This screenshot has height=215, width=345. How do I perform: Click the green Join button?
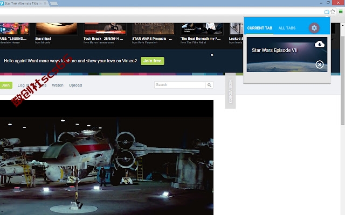6,85
